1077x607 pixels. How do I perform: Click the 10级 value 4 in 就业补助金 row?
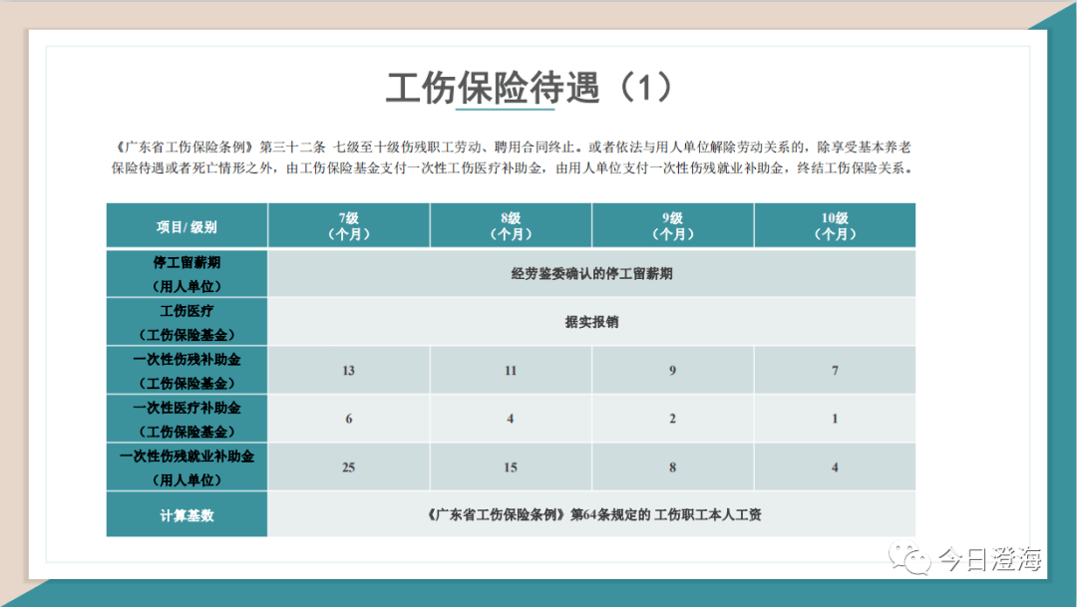pos(835,466)
